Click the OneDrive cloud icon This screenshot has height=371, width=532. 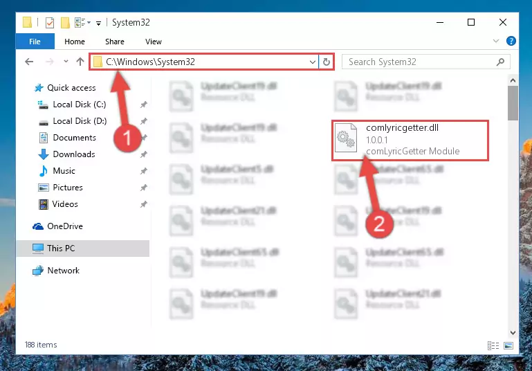coord(38,226)
